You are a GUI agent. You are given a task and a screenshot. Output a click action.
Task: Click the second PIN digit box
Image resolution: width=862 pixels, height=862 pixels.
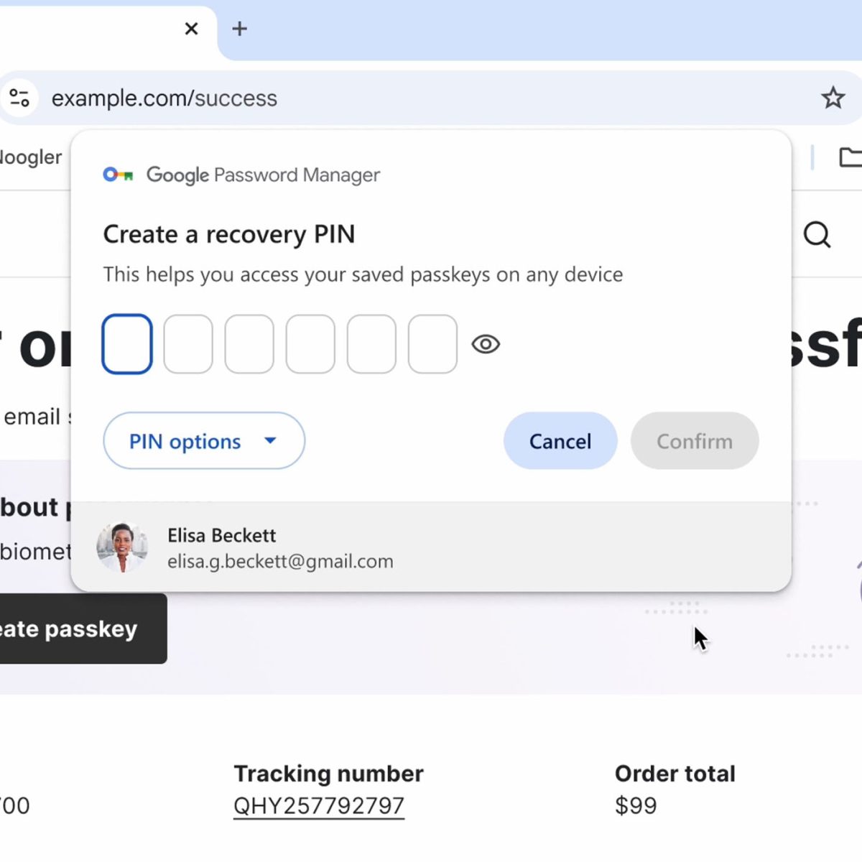click(188, 344)
